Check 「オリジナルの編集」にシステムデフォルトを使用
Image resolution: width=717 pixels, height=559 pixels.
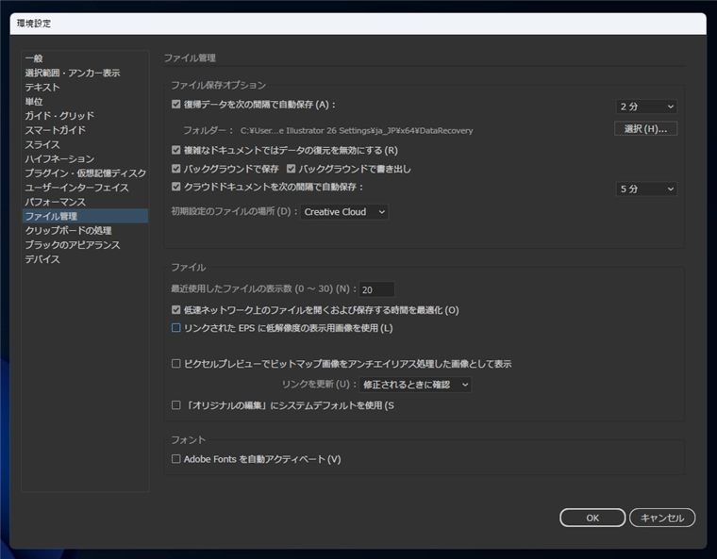176,405
